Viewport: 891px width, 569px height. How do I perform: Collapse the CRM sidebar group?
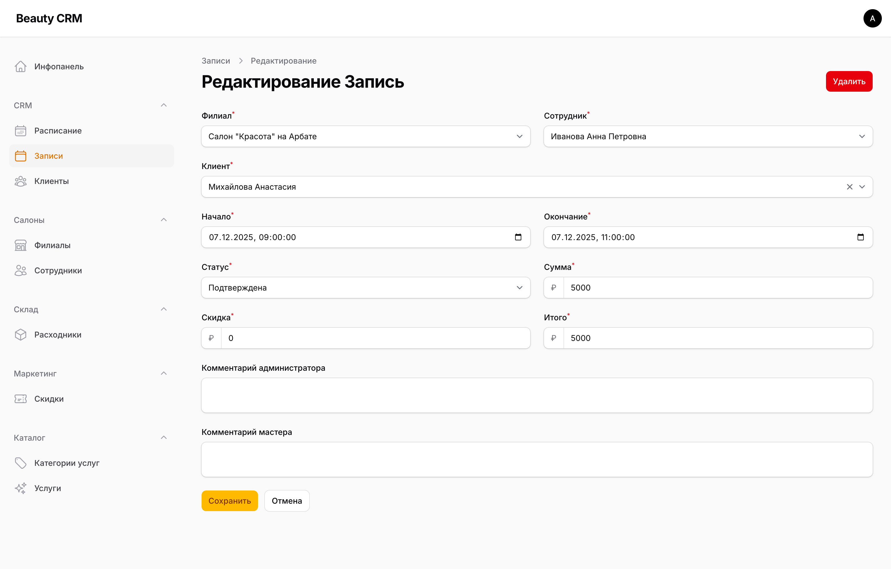pos(163,105)
